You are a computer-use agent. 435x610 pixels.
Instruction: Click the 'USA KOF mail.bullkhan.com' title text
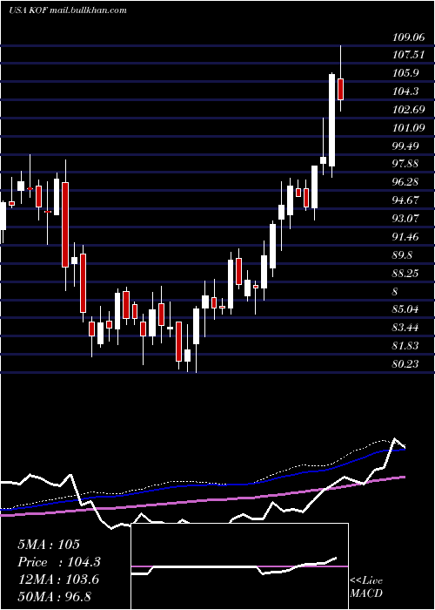tap(68, 10)
